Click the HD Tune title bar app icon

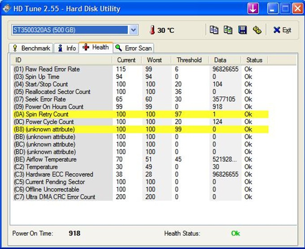pos(6,8)
